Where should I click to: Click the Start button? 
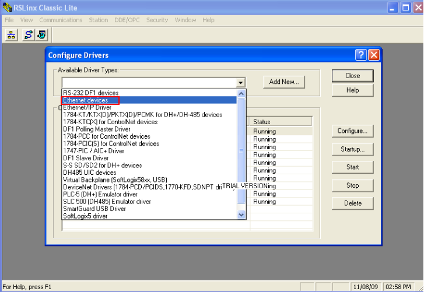click(x=353, y=167)
